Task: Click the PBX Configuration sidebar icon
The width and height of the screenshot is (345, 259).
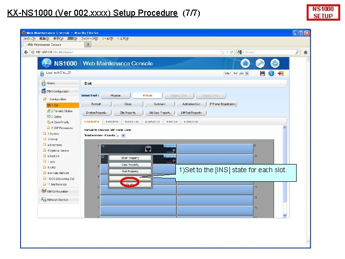Action: click(x=44, y=91)
